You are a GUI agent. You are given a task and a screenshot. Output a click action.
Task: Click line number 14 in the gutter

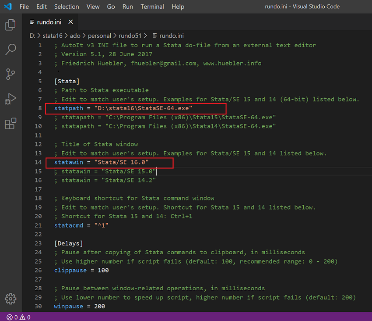[x=38, y=162]
